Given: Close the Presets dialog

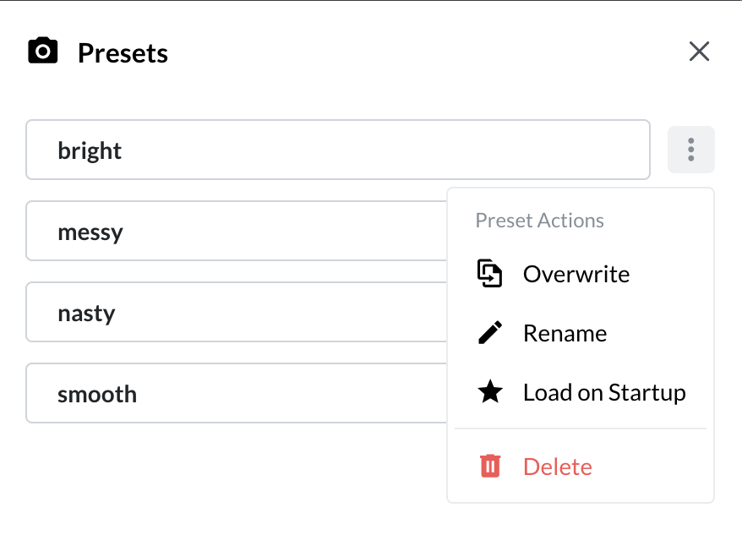Looking at the screenshot, I should coord(699,51).
